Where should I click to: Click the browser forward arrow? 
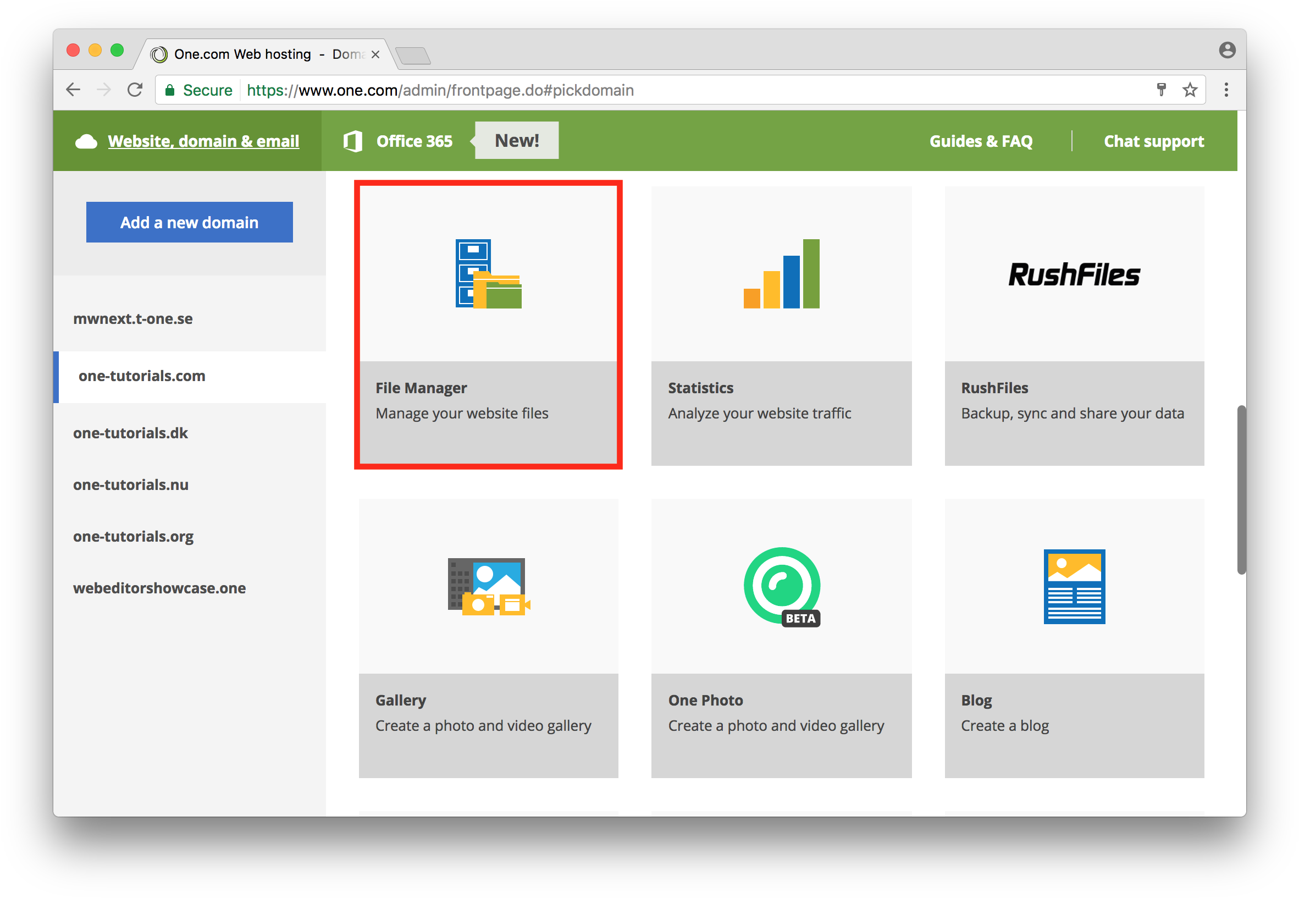pos(104,90)
